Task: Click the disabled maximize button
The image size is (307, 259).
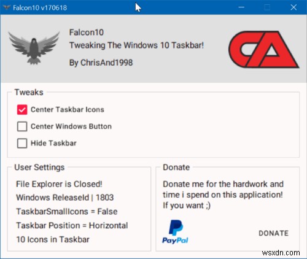Action: coord(267,7)
